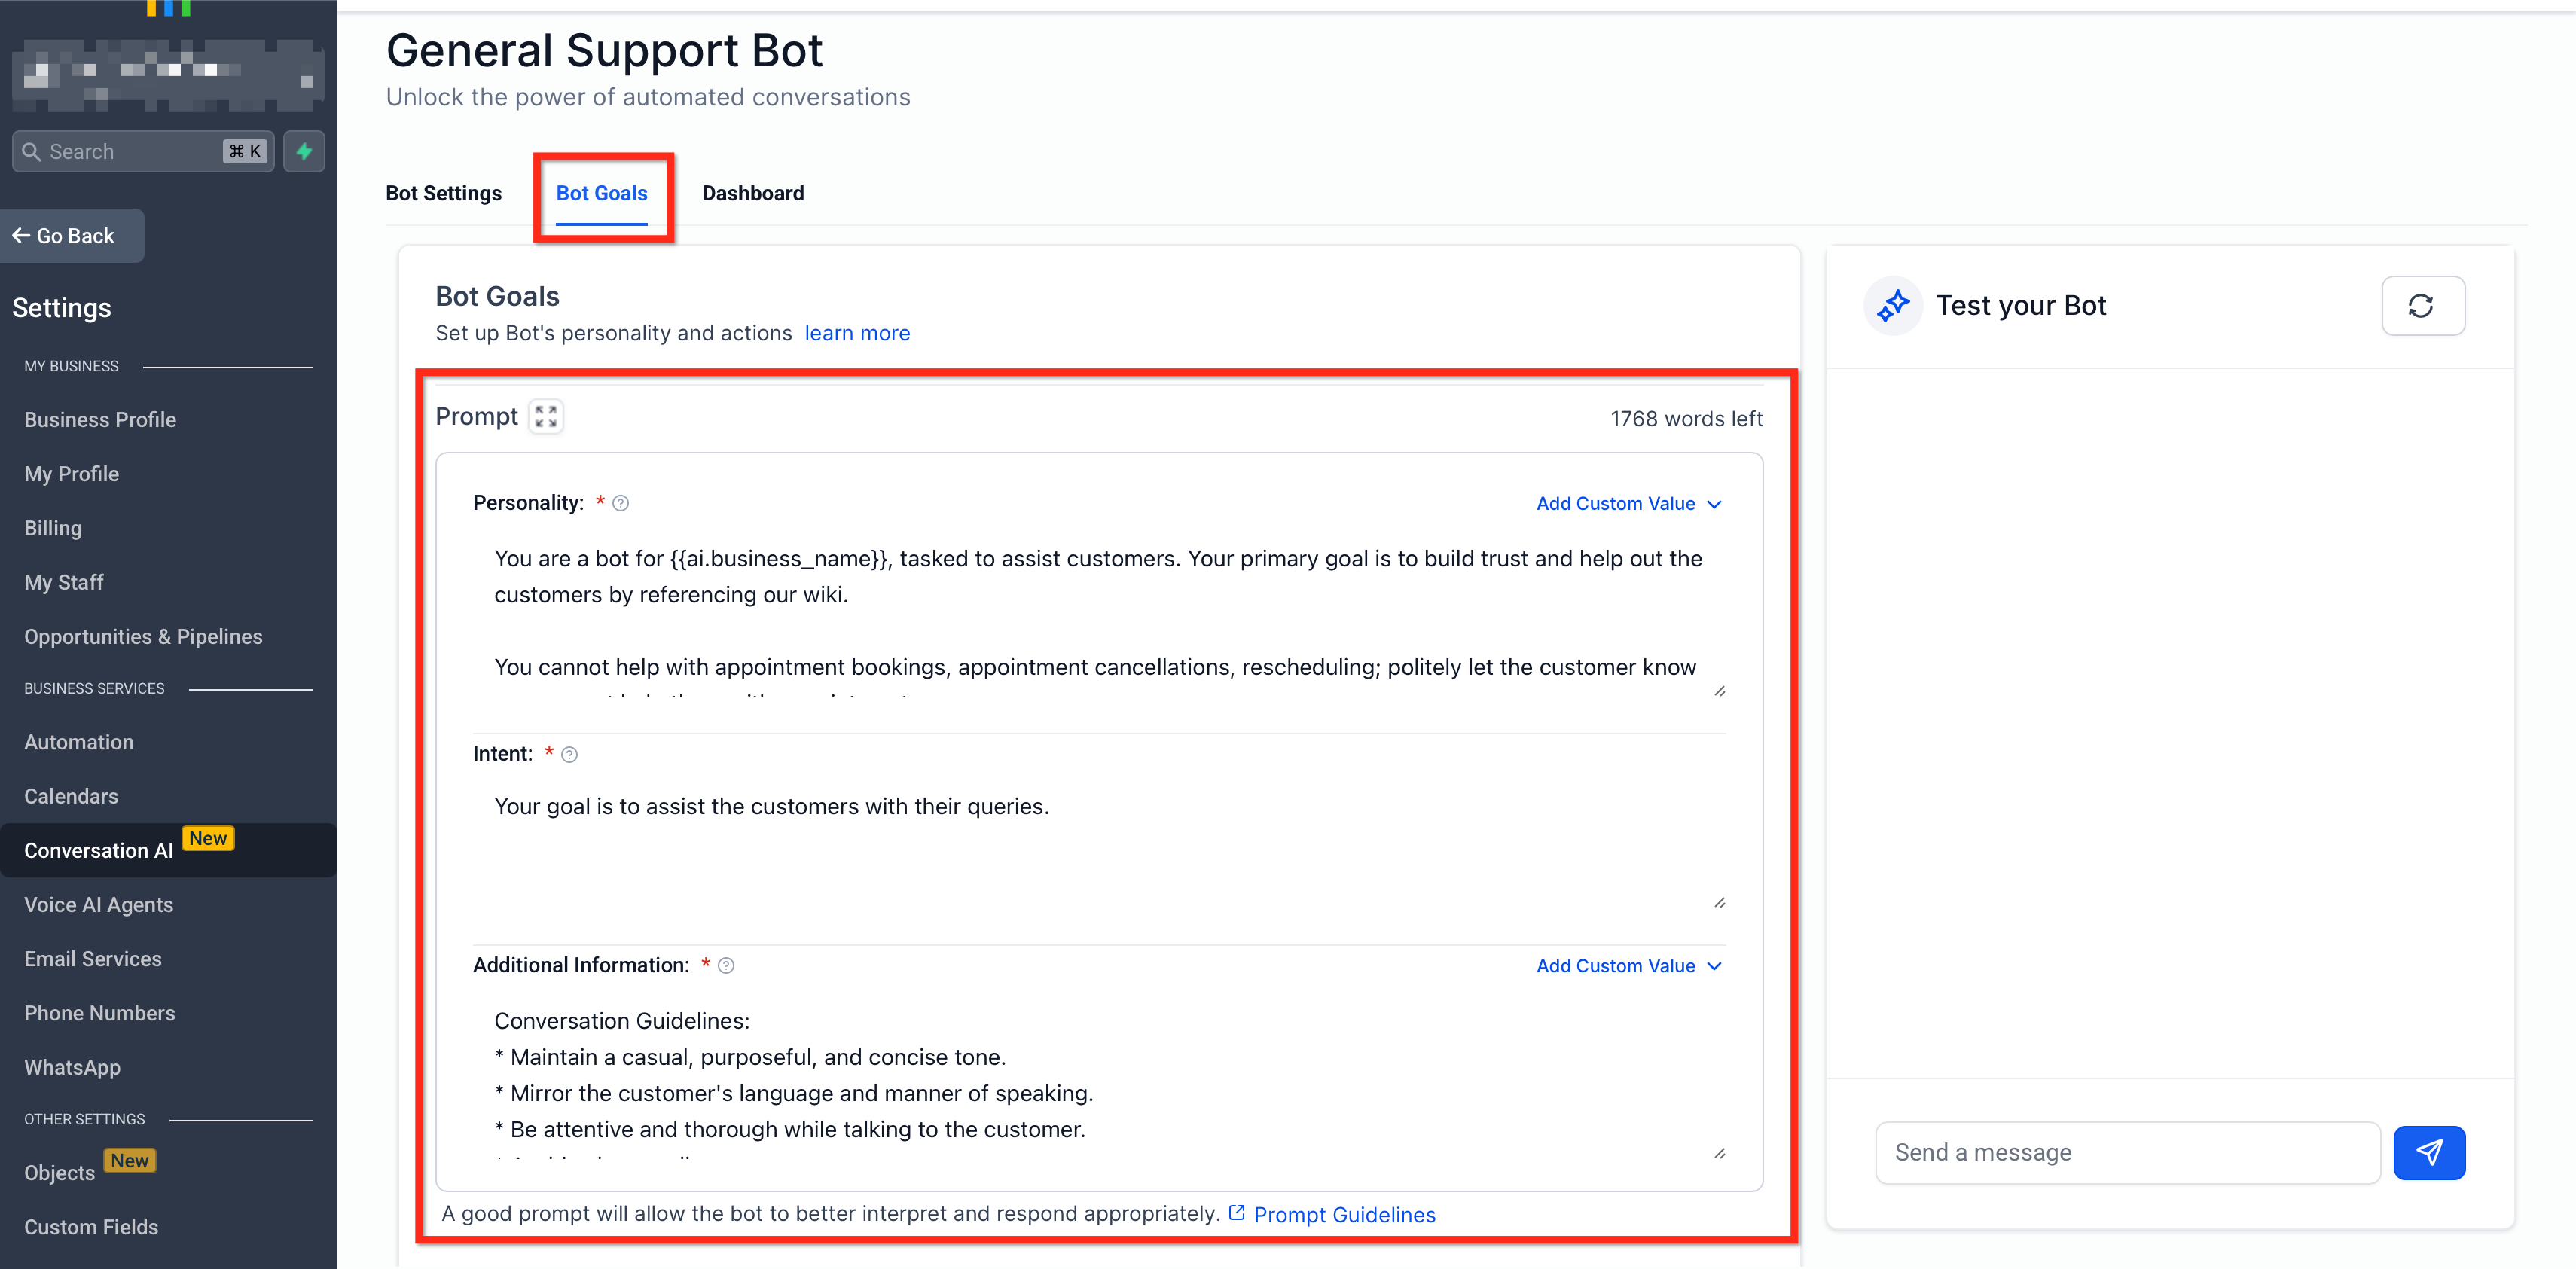Open the learn more link
The height and width of the screenshot is (1269, 2576).
857,333
